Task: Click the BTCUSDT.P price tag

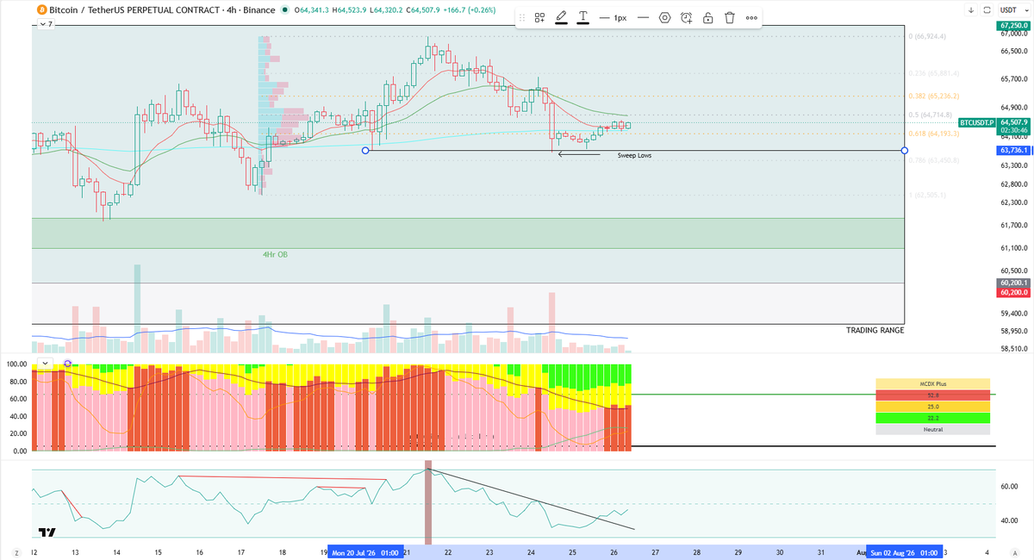Action: (977, 123)
